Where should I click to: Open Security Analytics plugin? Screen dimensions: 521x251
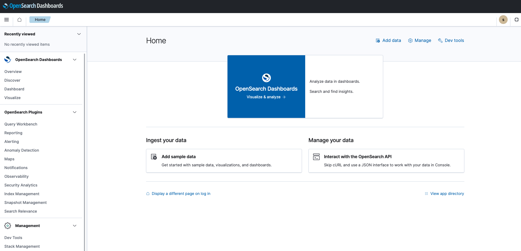(21, 185)
